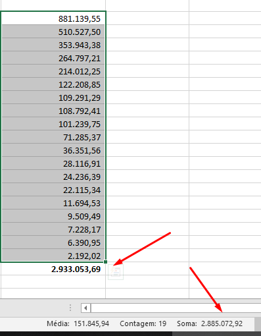The height and width of the screenshot is (336, 261).
Task: Click the Contagem: 19 status bar entry
Action: [x=143, y=323]
